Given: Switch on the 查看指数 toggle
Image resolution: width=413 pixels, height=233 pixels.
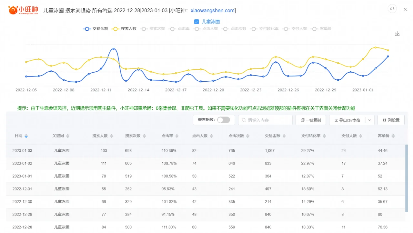Looking at the screenshot, I should pyautogui.click(x=224, y=120).
